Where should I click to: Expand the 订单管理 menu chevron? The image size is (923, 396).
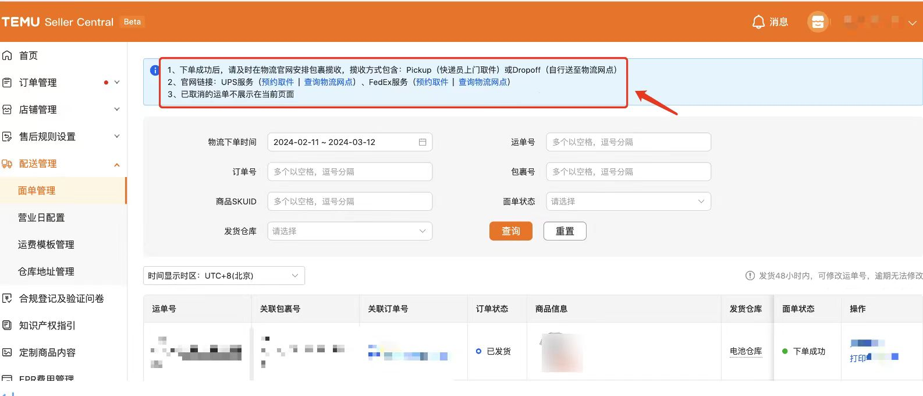point(117,83)
